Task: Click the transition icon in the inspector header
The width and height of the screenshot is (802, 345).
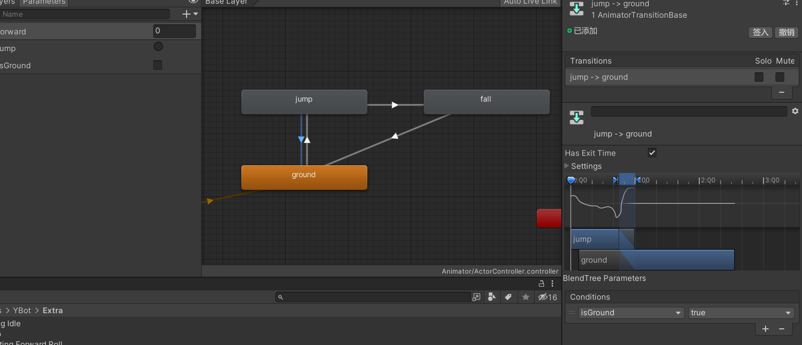Action: [576, 9]
